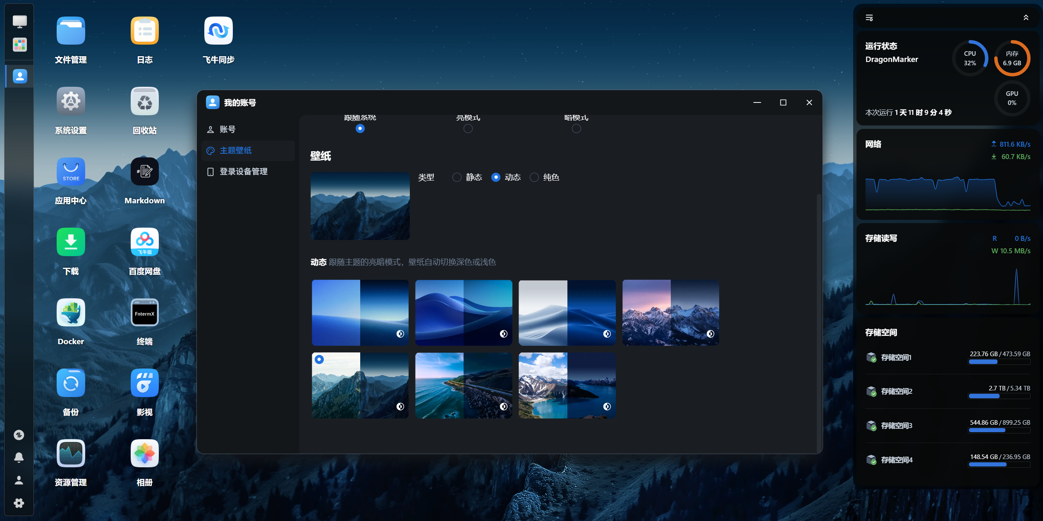The image size is (1043, 521).
Task: Open the Markdown editor icon
Action: click(144, 172)
